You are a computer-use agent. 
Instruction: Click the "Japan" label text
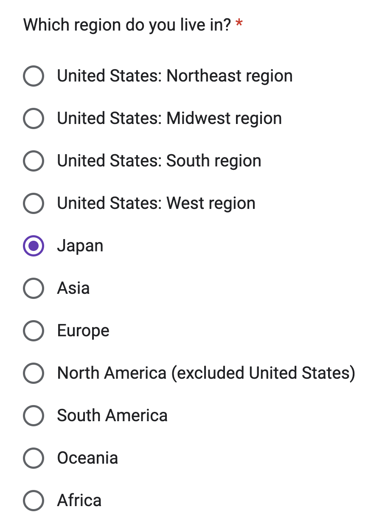coord(80,246)
